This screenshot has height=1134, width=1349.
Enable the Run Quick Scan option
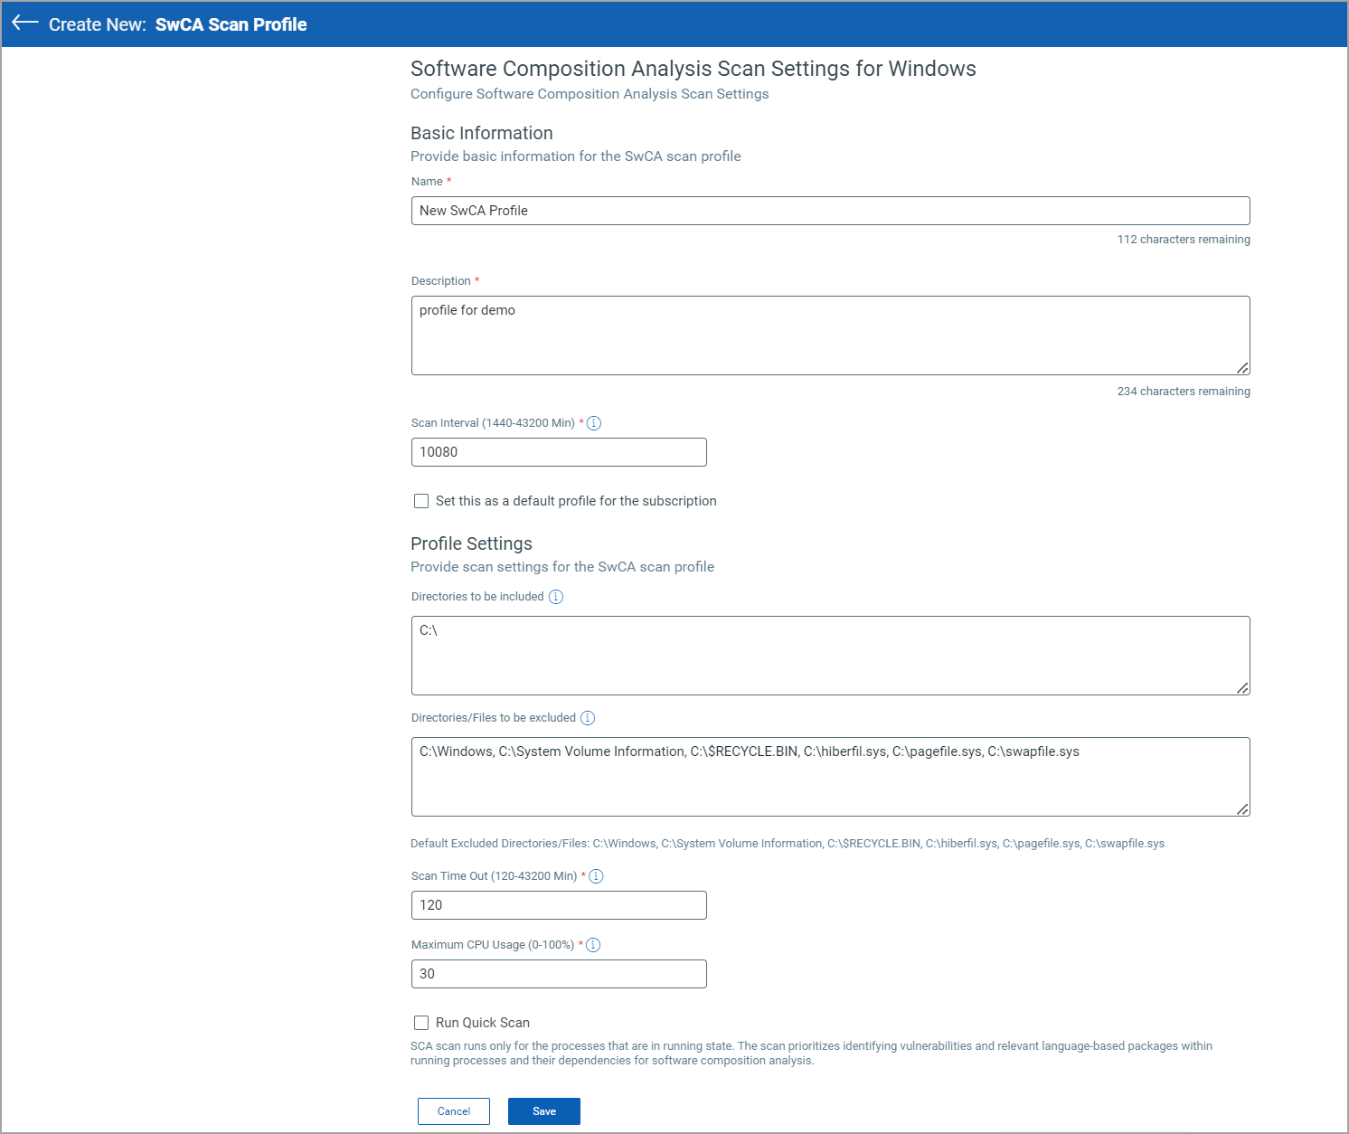click(x=421, y=1022)
